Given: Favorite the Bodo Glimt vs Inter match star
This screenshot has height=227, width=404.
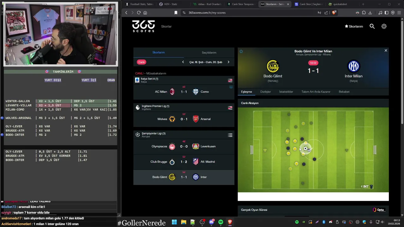Looking at the screenshot, I should click(241, 51).
